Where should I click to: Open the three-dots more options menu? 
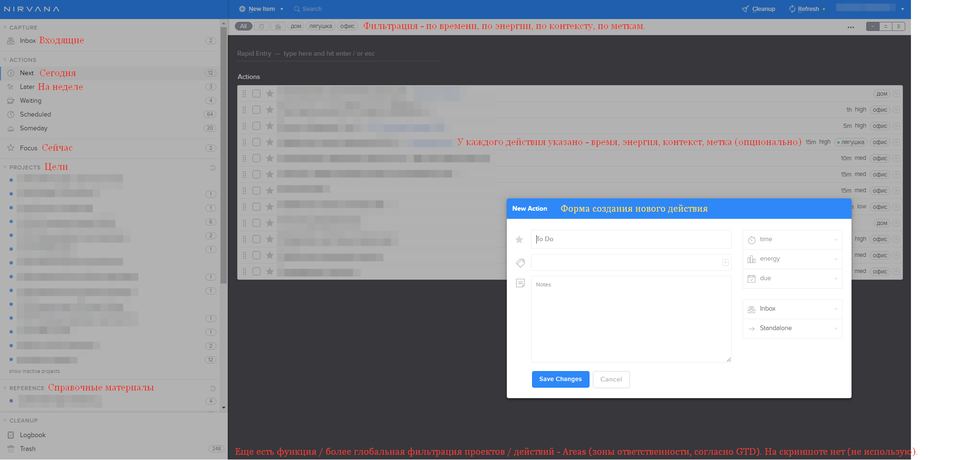click(851, 27)
